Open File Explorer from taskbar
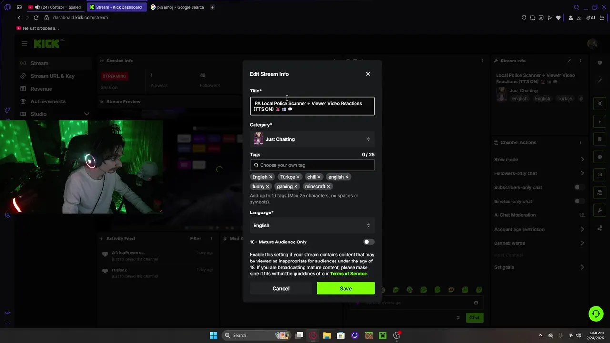610x343 pixels. (327, 335)
